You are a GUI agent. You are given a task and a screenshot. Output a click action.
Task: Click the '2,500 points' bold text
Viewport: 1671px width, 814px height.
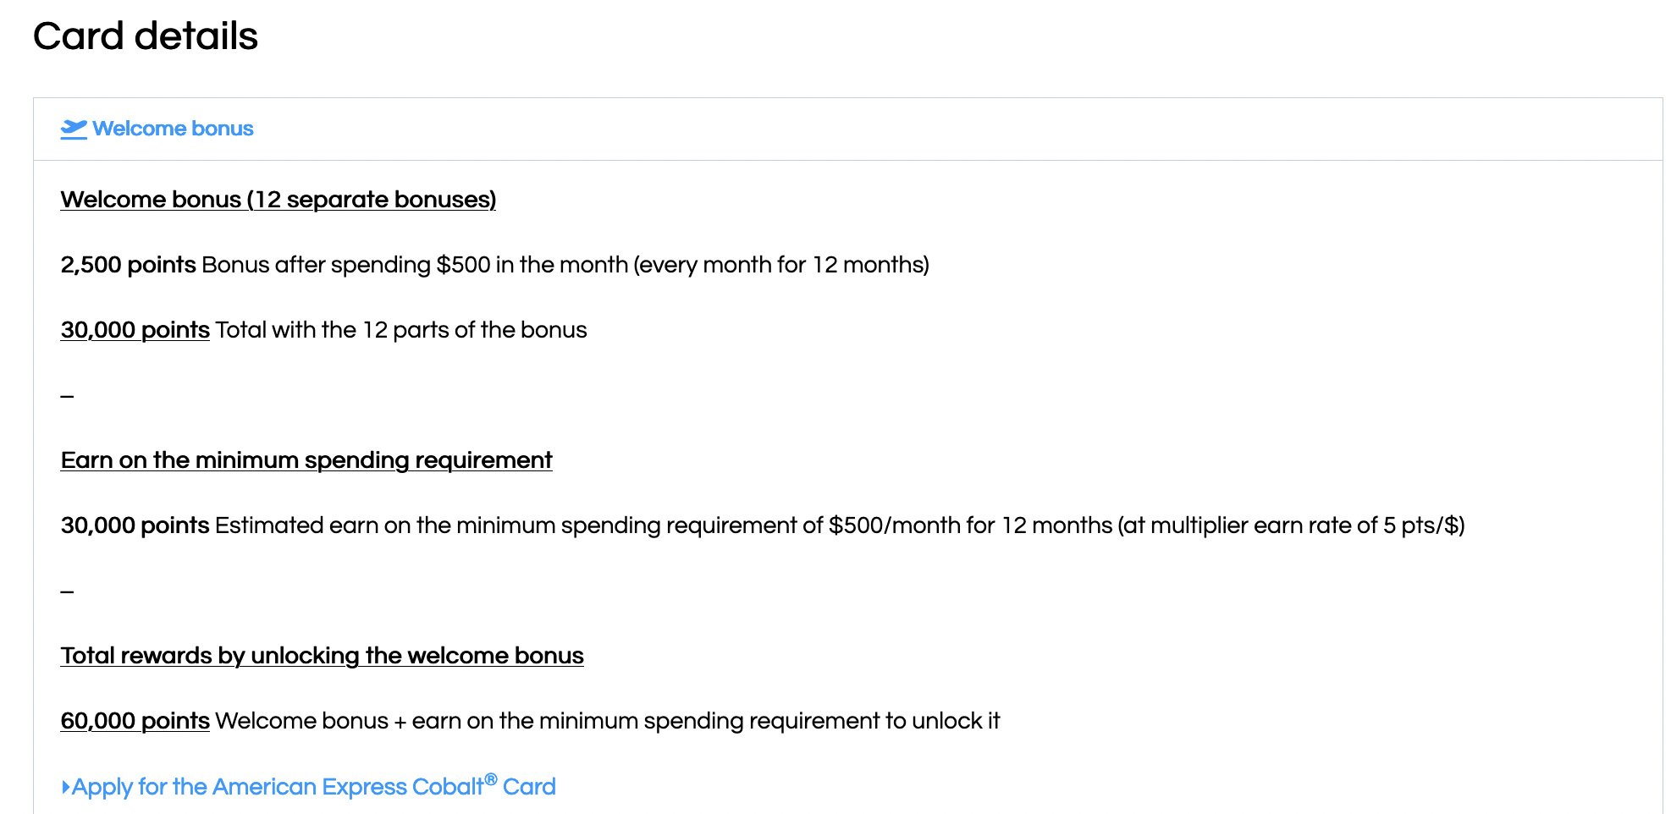(x=129, y=265)
